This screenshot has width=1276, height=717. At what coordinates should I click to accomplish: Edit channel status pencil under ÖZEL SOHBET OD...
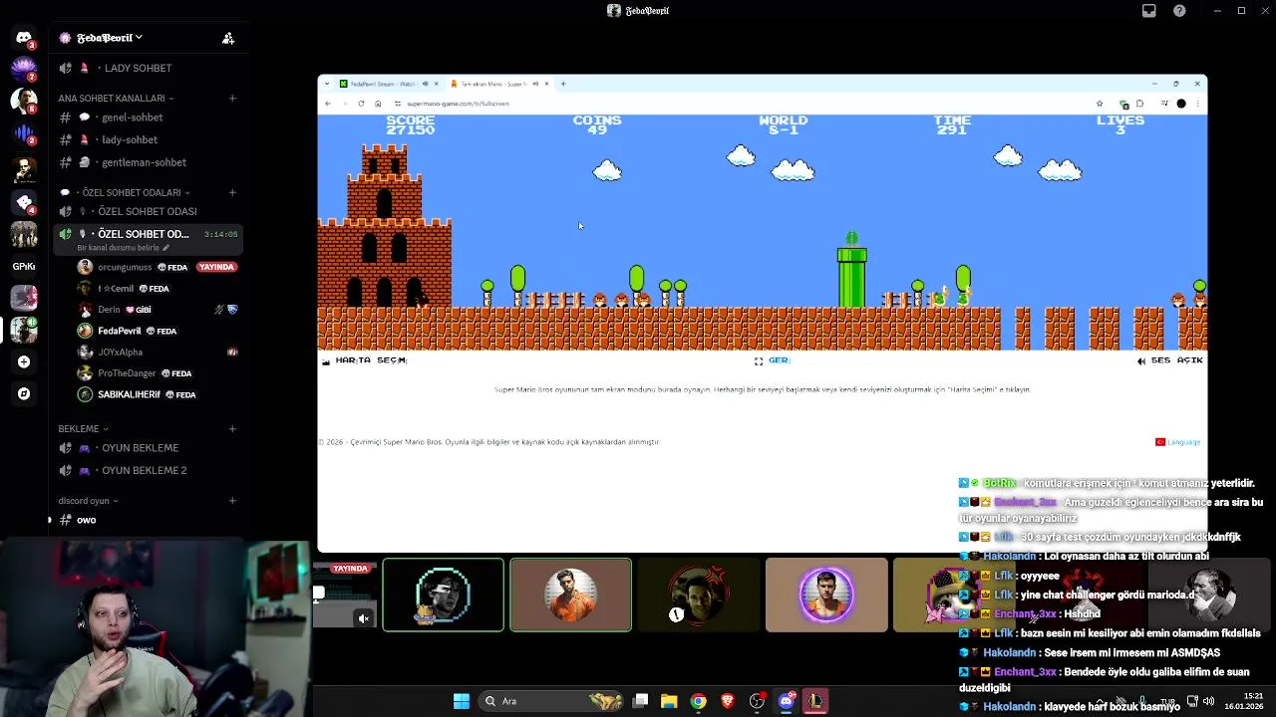point(166,247)
